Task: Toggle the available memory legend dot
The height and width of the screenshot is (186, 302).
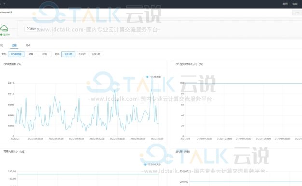Action: 145,165
